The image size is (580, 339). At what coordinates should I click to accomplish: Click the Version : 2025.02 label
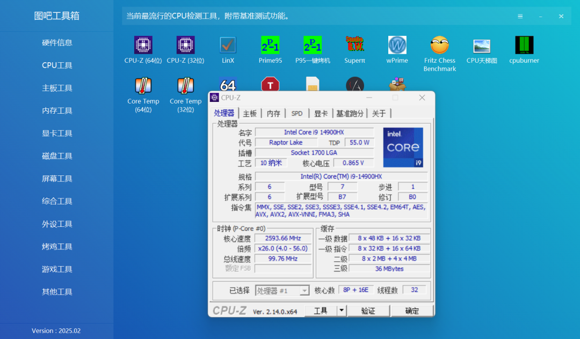click(56, 330)
